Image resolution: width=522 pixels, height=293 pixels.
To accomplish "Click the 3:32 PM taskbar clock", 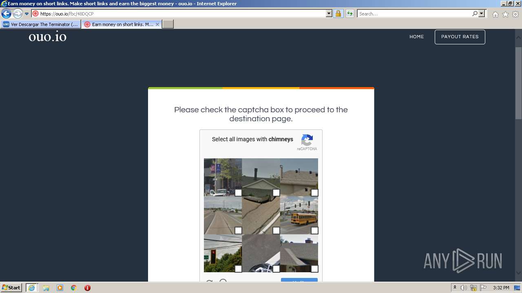I will [501, 288].
